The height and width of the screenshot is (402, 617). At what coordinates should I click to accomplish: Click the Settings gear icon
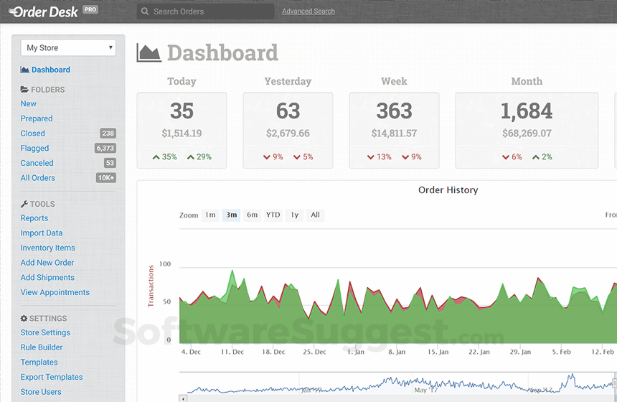coord(24,318)
